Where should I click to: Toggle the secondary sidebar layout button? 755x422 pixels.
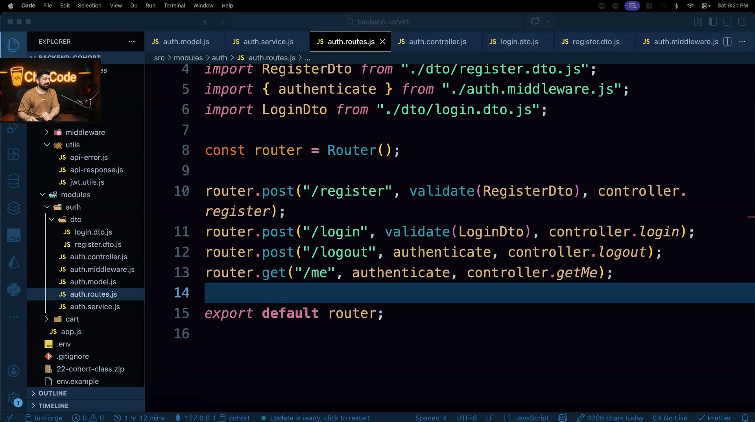[742, 22]
